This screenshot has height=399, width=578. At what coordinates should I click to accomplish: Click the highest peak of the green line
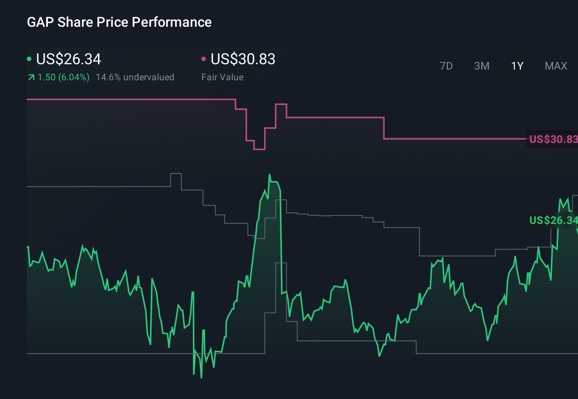click(x=270, y=174)
